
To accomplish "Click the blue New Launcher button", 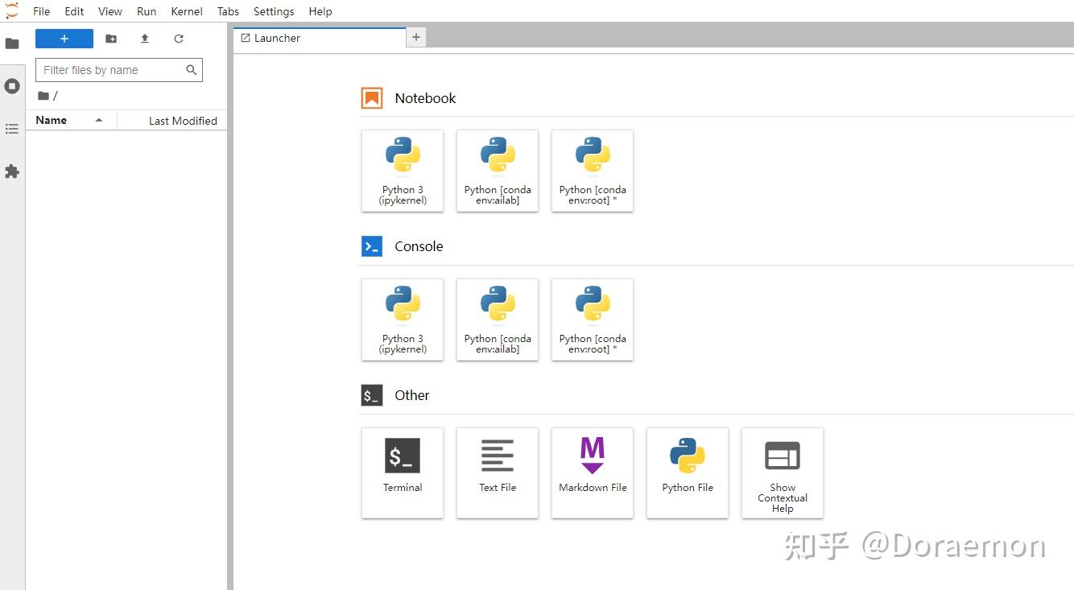I will click(64, 39).
